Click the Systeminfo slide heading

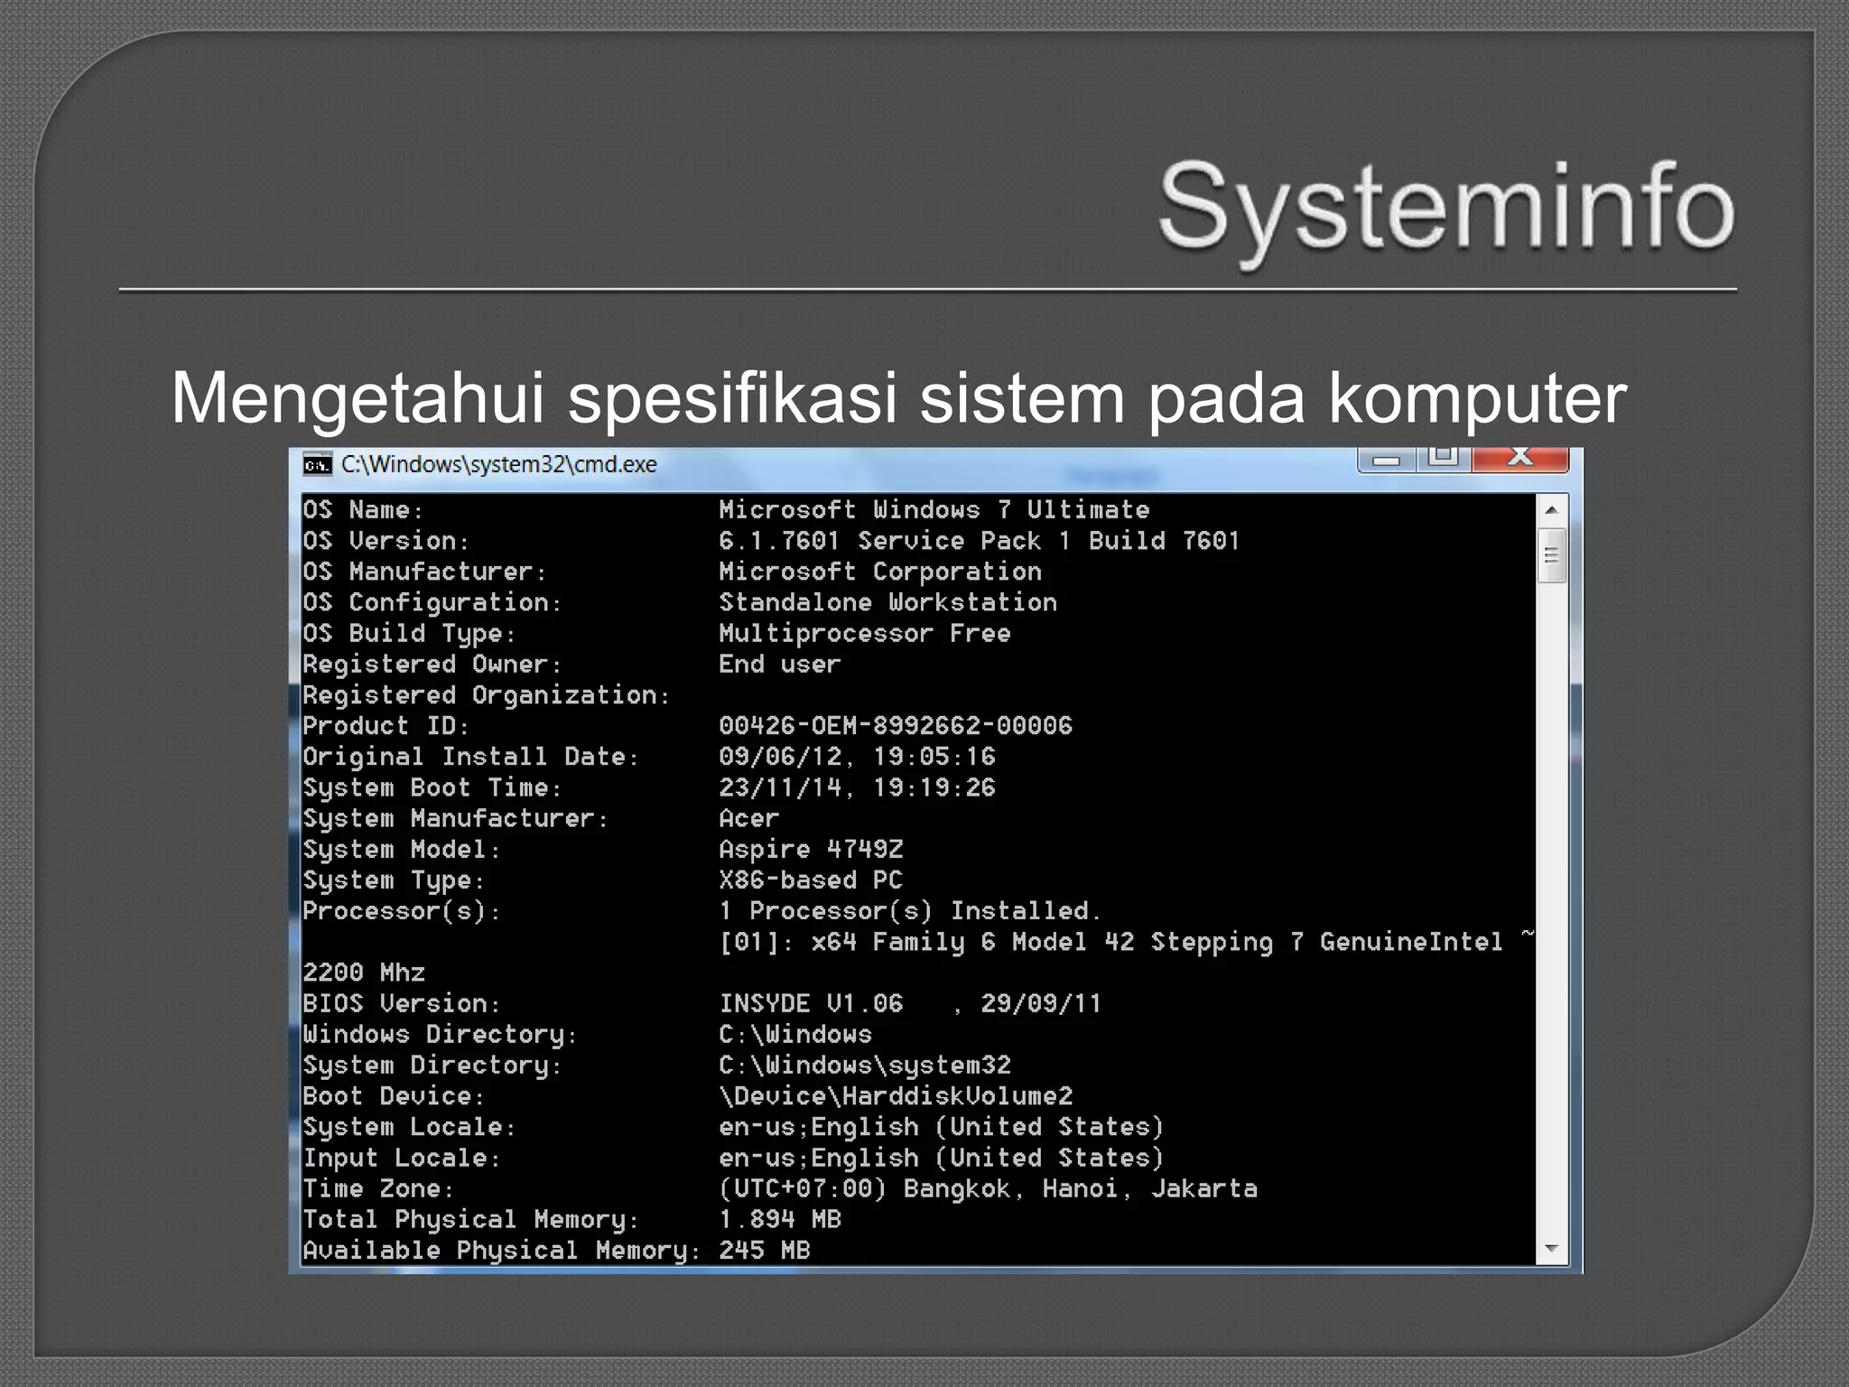pyautogui.click(x=1445, y=208)
